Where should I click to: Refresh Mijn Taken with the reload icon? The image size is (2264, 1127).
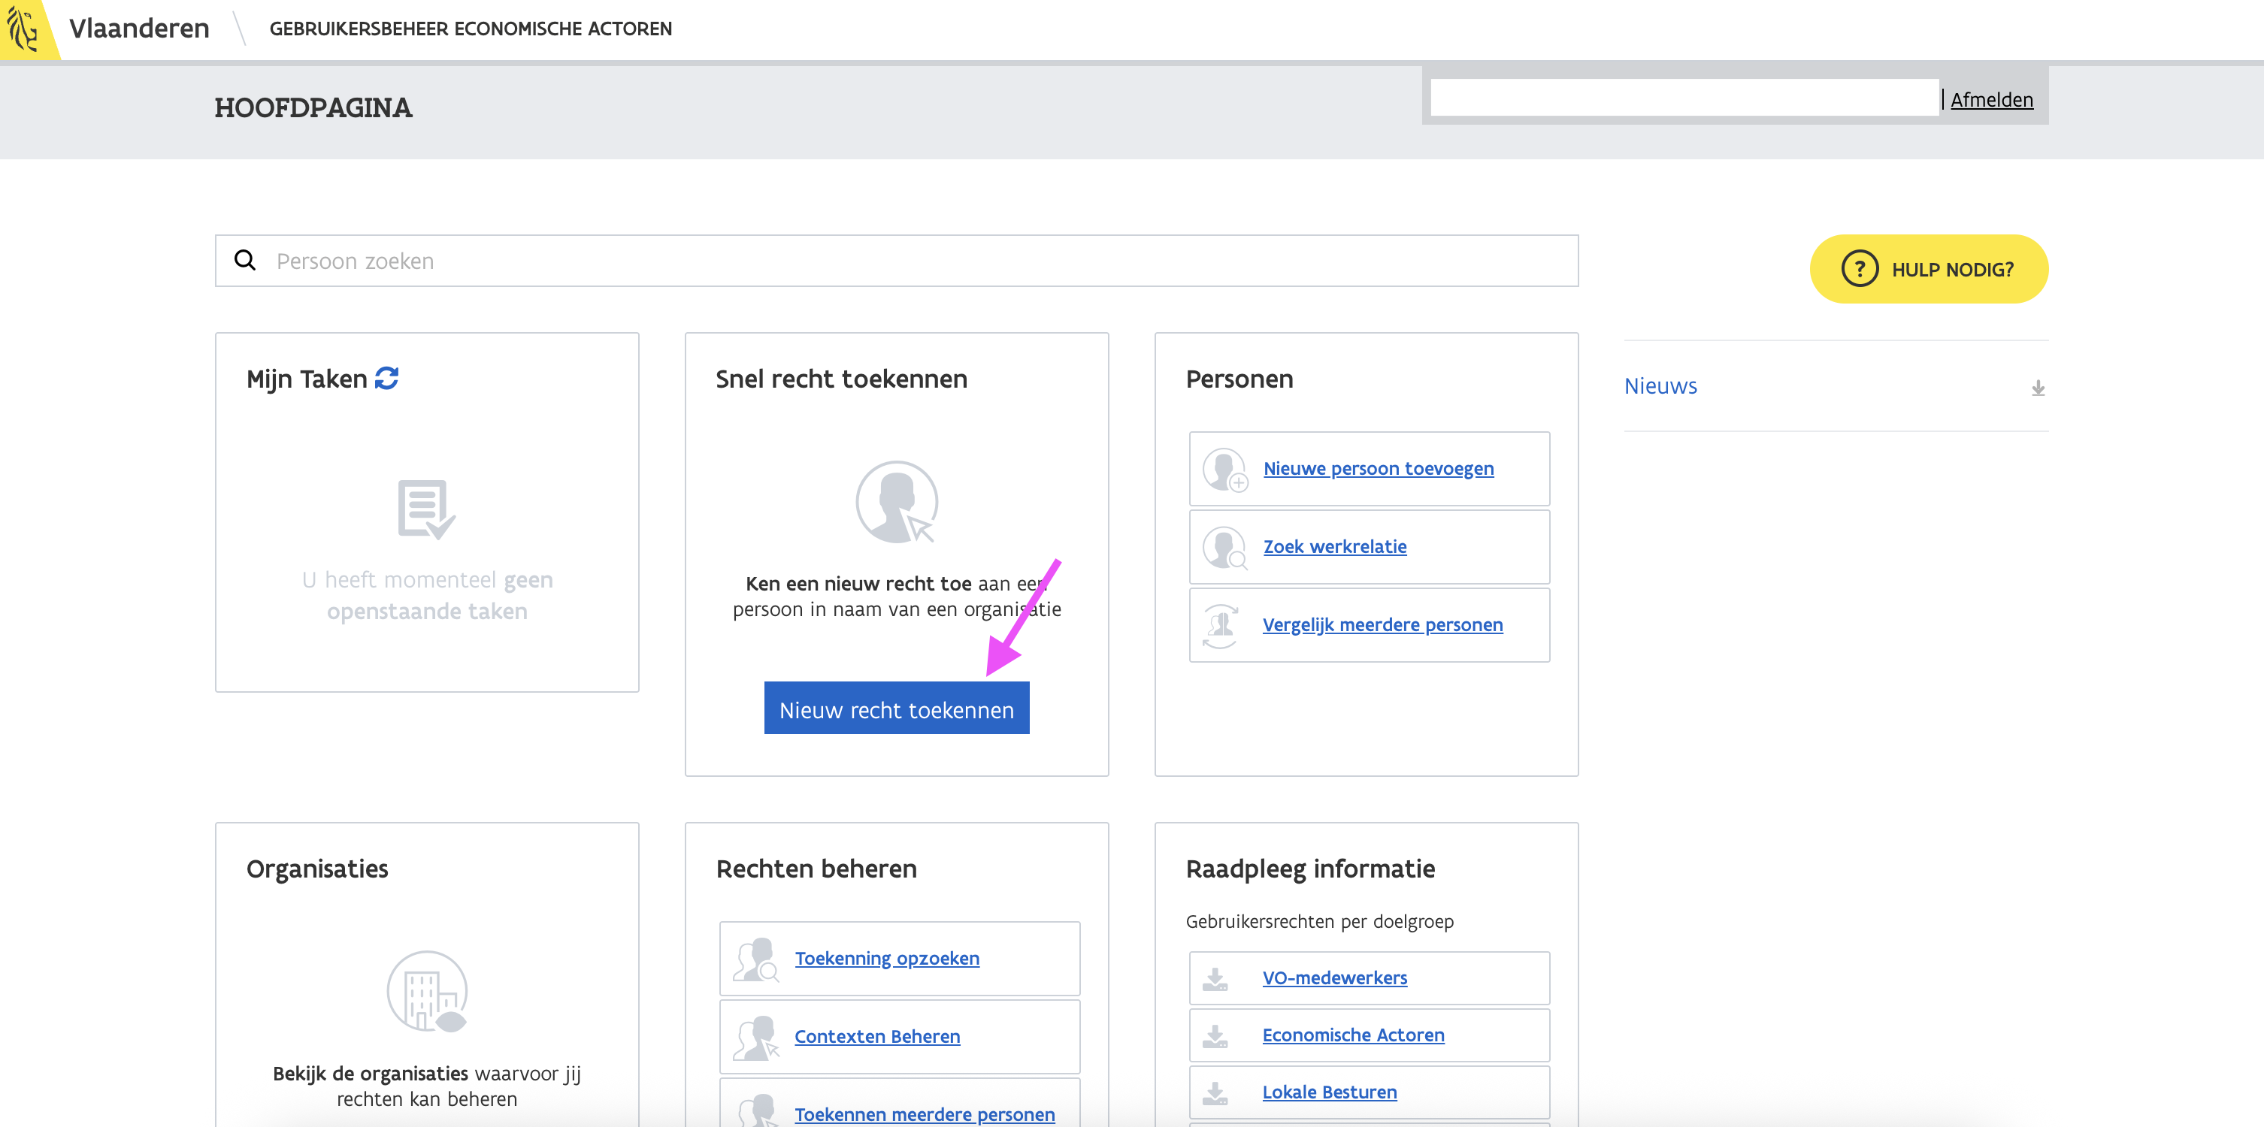386,379
